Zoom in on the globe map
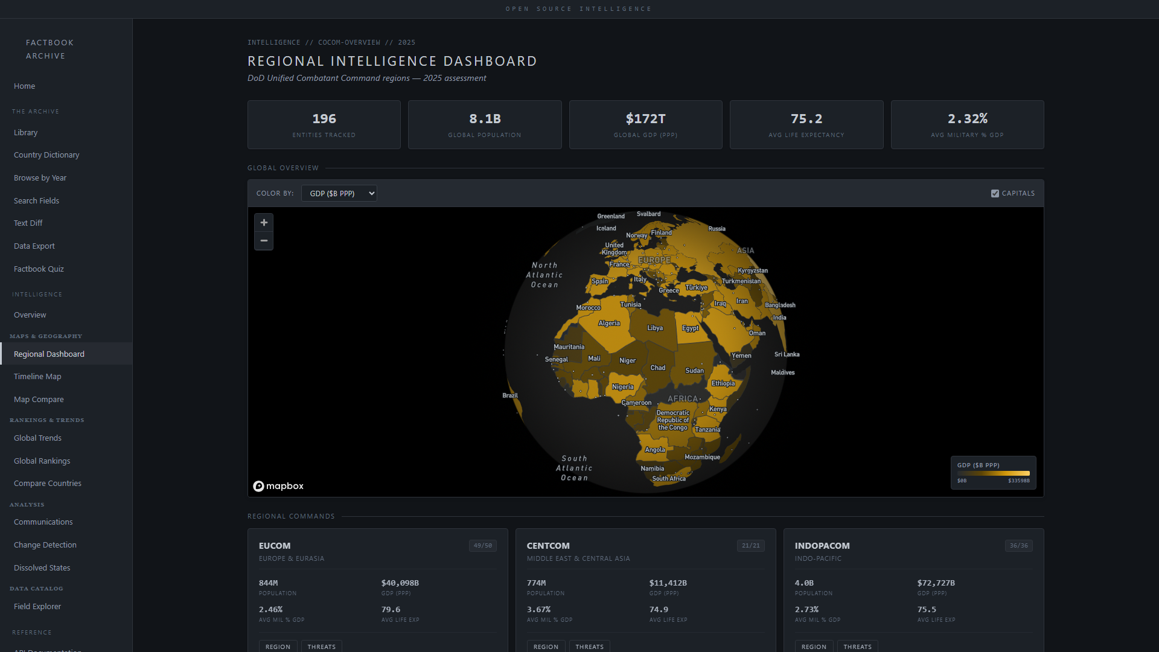The image size is (1159, 652). (264, 222)
